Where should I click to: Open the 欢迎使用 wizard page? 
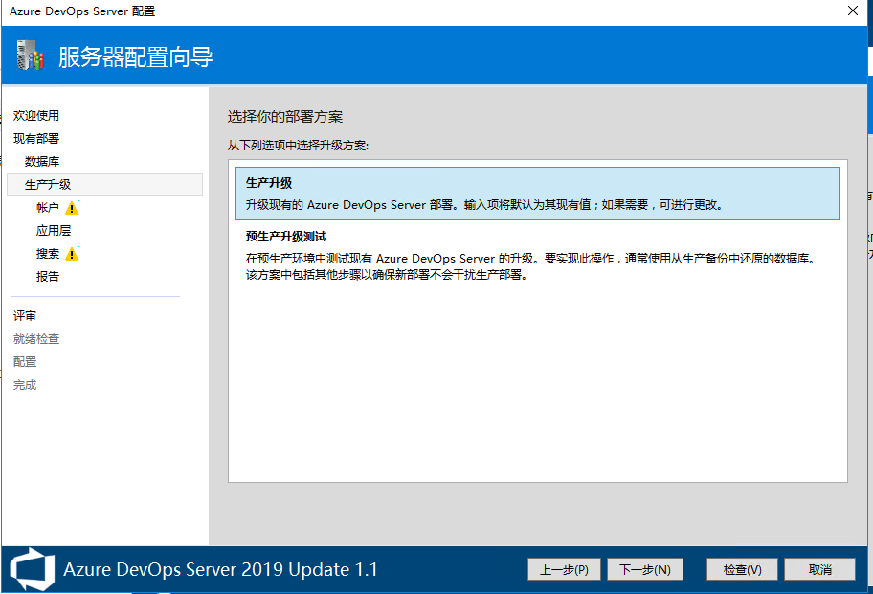tap(36, 116)
